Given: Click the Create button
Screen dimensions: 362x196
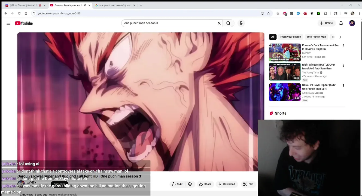Looking at the screenshot, I should 326,23.
